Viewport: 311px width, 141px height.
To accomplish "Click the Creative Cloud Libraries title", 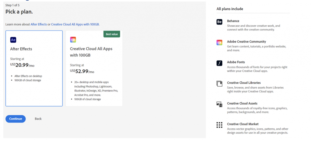I will (x=244, y=83).
